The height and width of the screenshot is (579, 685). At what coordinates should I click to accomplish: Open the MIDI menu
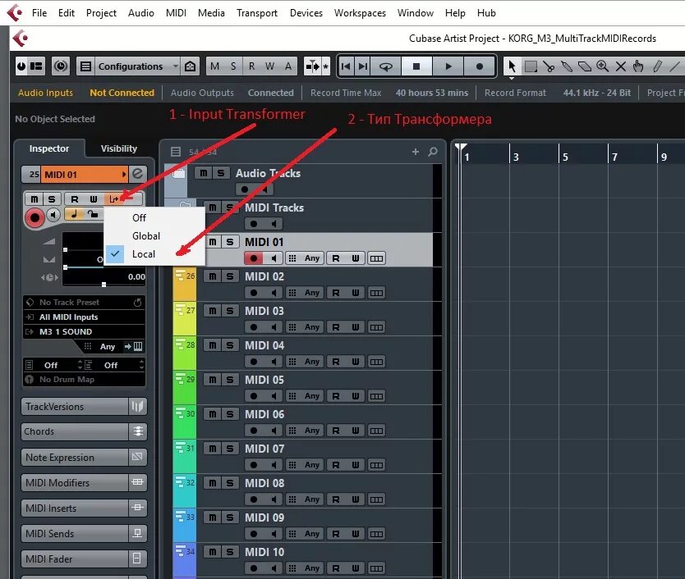click(x=176, y=13)
